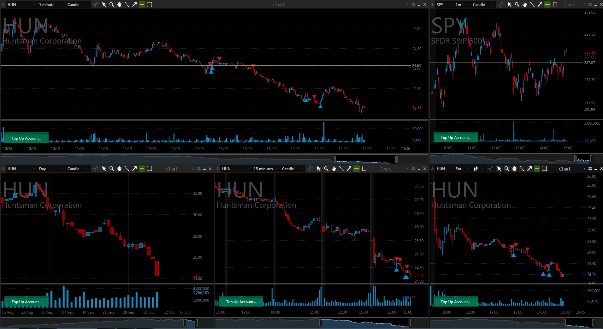Select pointer tool in HUN Day chart
Viewport: 603px width, 329px height.
coord(104,169)
